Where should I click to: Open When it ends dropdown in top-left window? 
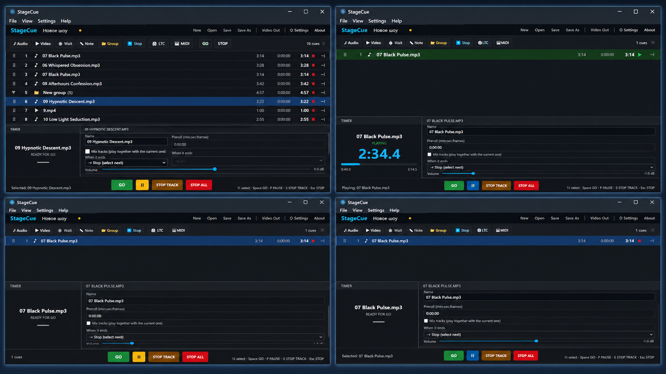(x=126, y=163)
